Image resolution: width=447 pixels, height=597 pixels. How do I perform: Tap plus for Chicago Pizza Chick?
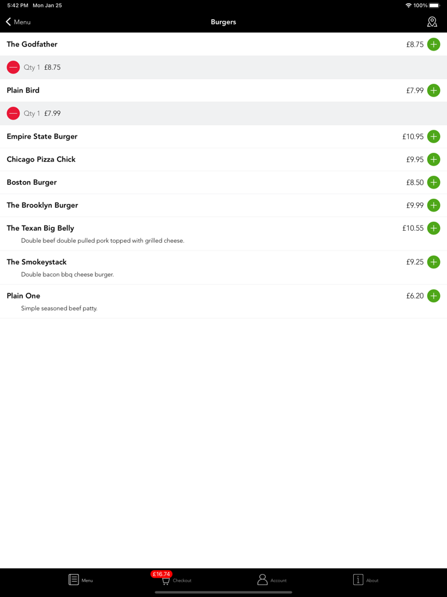click(434, 159)
